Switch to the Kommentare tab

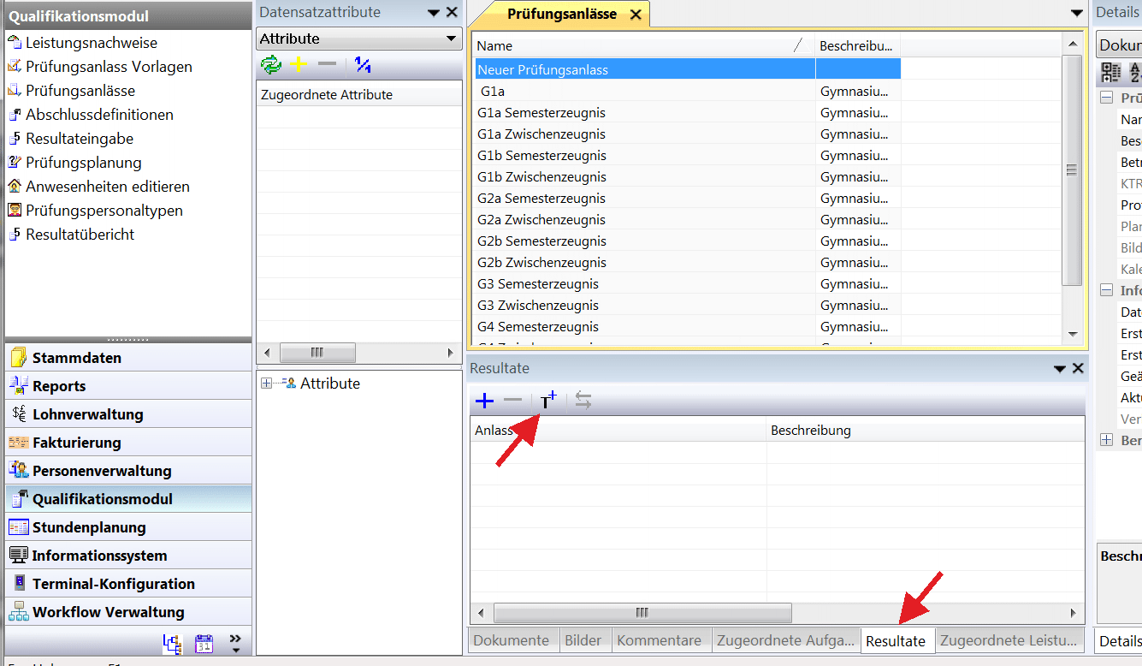coord(659,640)
